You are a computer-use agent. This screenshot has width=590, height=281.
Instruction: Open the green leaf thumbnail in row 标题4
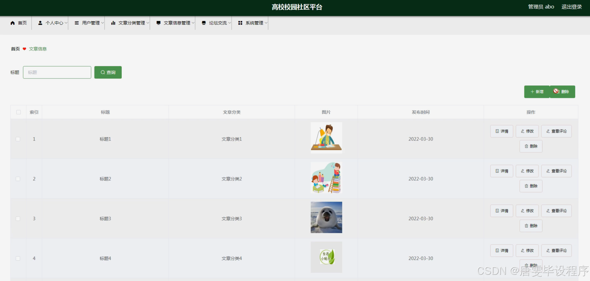(x=326, y=257)
